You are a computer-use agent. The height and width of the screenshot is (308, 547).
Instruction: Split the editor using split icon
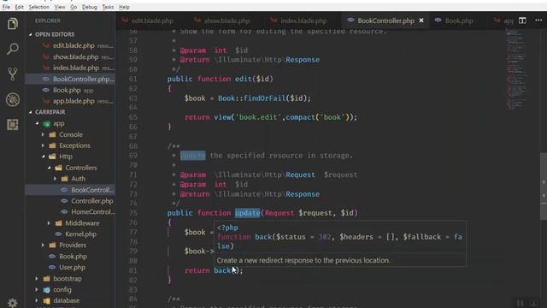(x=522, y=21)
